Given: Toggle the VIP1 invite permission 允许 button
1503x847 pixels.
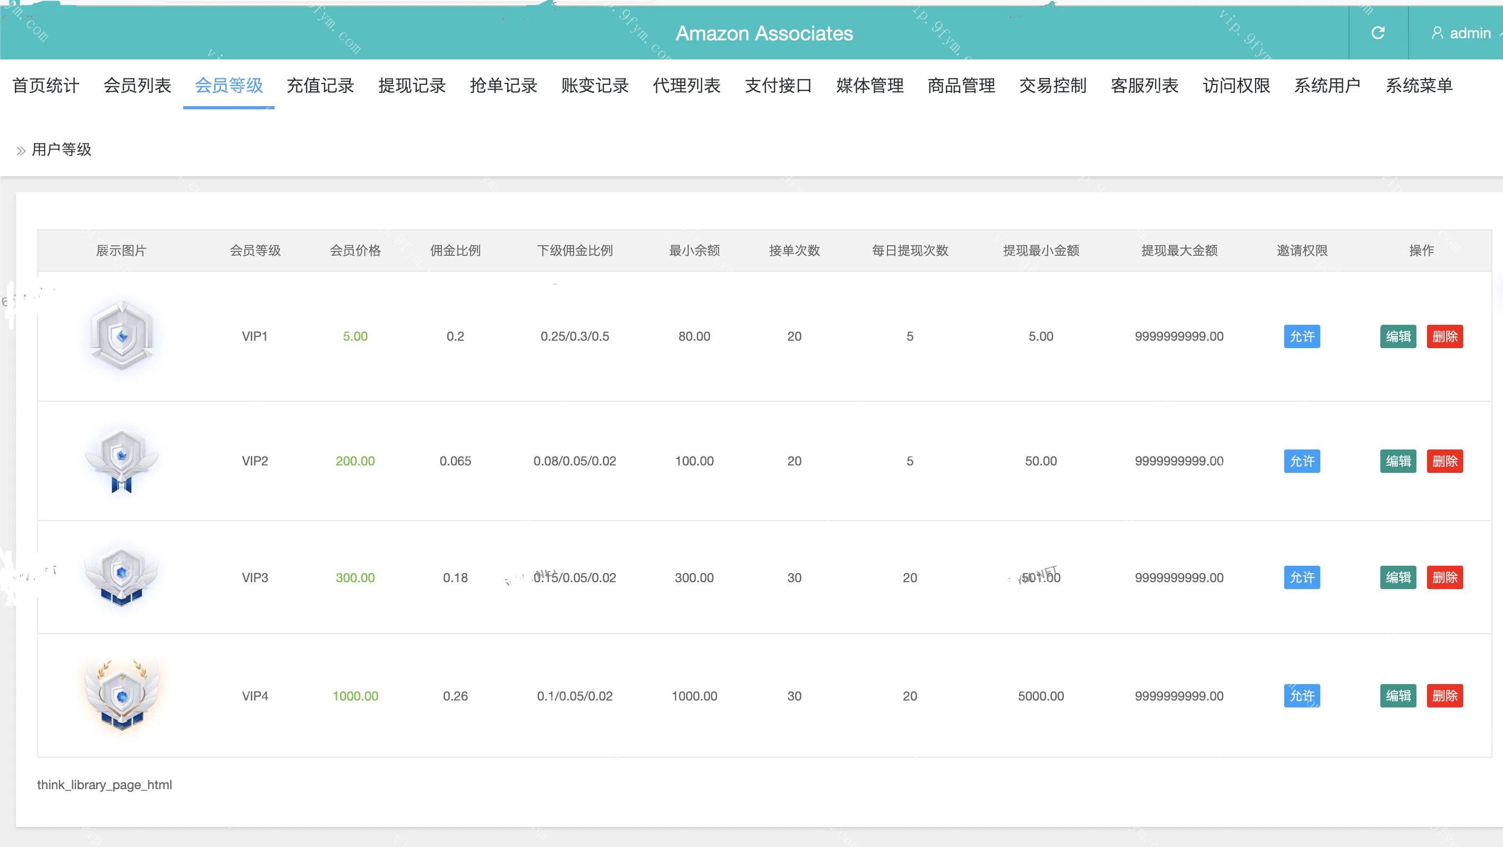Looking at the screenshot, I should click(1302, 336).
